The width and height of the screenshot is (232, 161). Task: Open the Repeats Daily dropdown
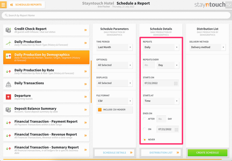(x=161, y=47)
